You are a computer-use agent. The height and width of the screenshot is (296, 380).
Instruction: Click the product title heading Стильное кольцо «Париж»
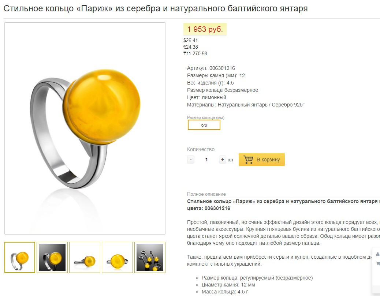156,8
